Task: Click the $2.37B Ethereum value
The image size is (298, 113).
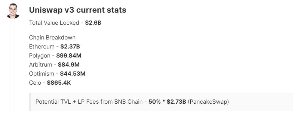Action: [70, 47]
